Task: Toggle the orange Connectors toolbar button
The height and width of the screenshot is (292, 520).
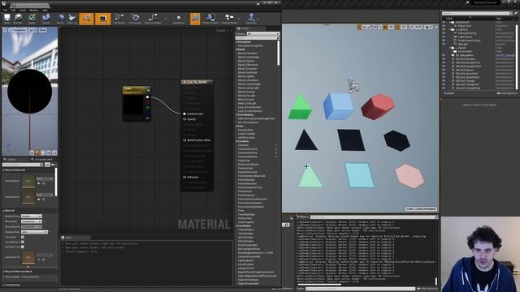Action: coord(87,19)
